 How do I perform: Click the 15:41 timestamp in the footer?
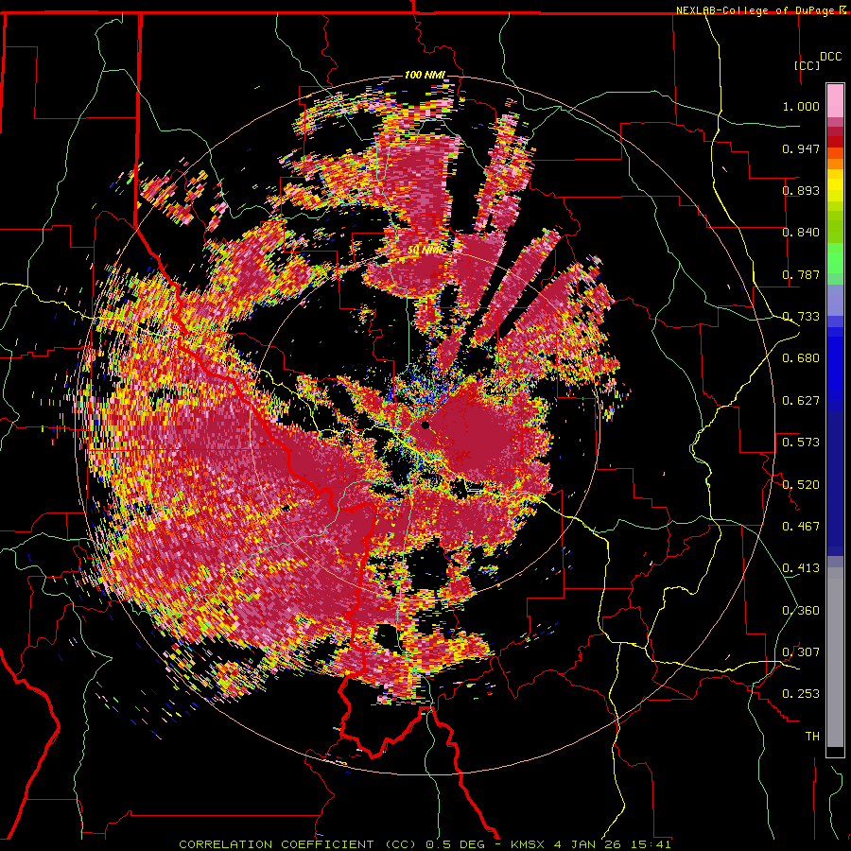pos(651,844)
